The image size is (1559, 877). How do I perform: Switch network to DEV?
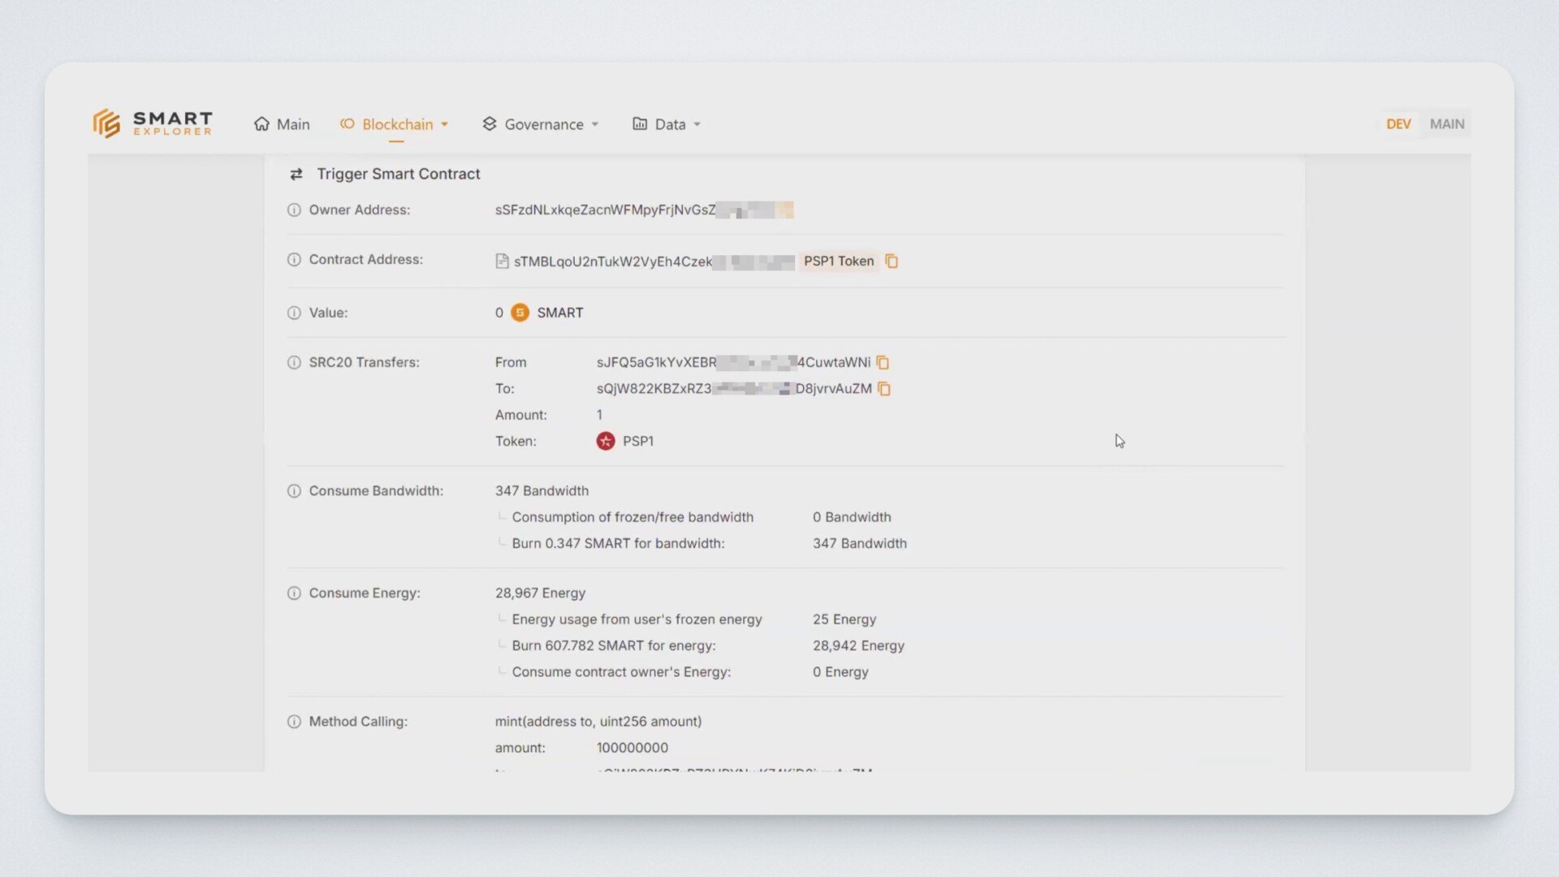(x=1398, y=124)
